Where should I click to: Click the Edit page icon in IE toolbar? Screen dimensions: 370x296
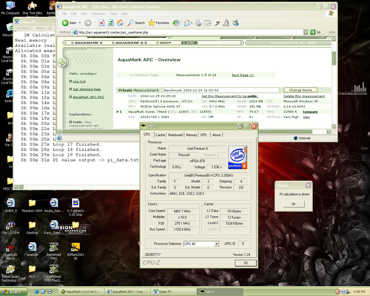(x=208, y=23)
